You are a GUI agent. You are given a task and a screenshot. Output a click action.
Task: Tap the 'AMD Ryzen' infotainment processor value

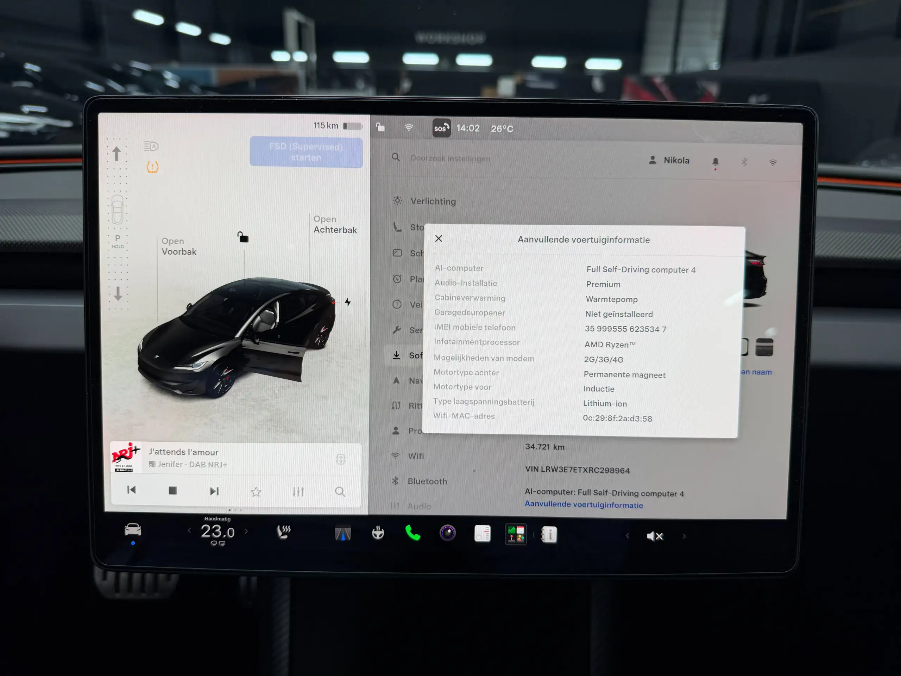610,345
